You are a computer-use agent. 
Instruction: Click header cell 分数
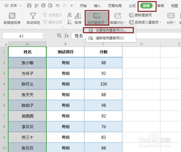click(x=103, y=52)
